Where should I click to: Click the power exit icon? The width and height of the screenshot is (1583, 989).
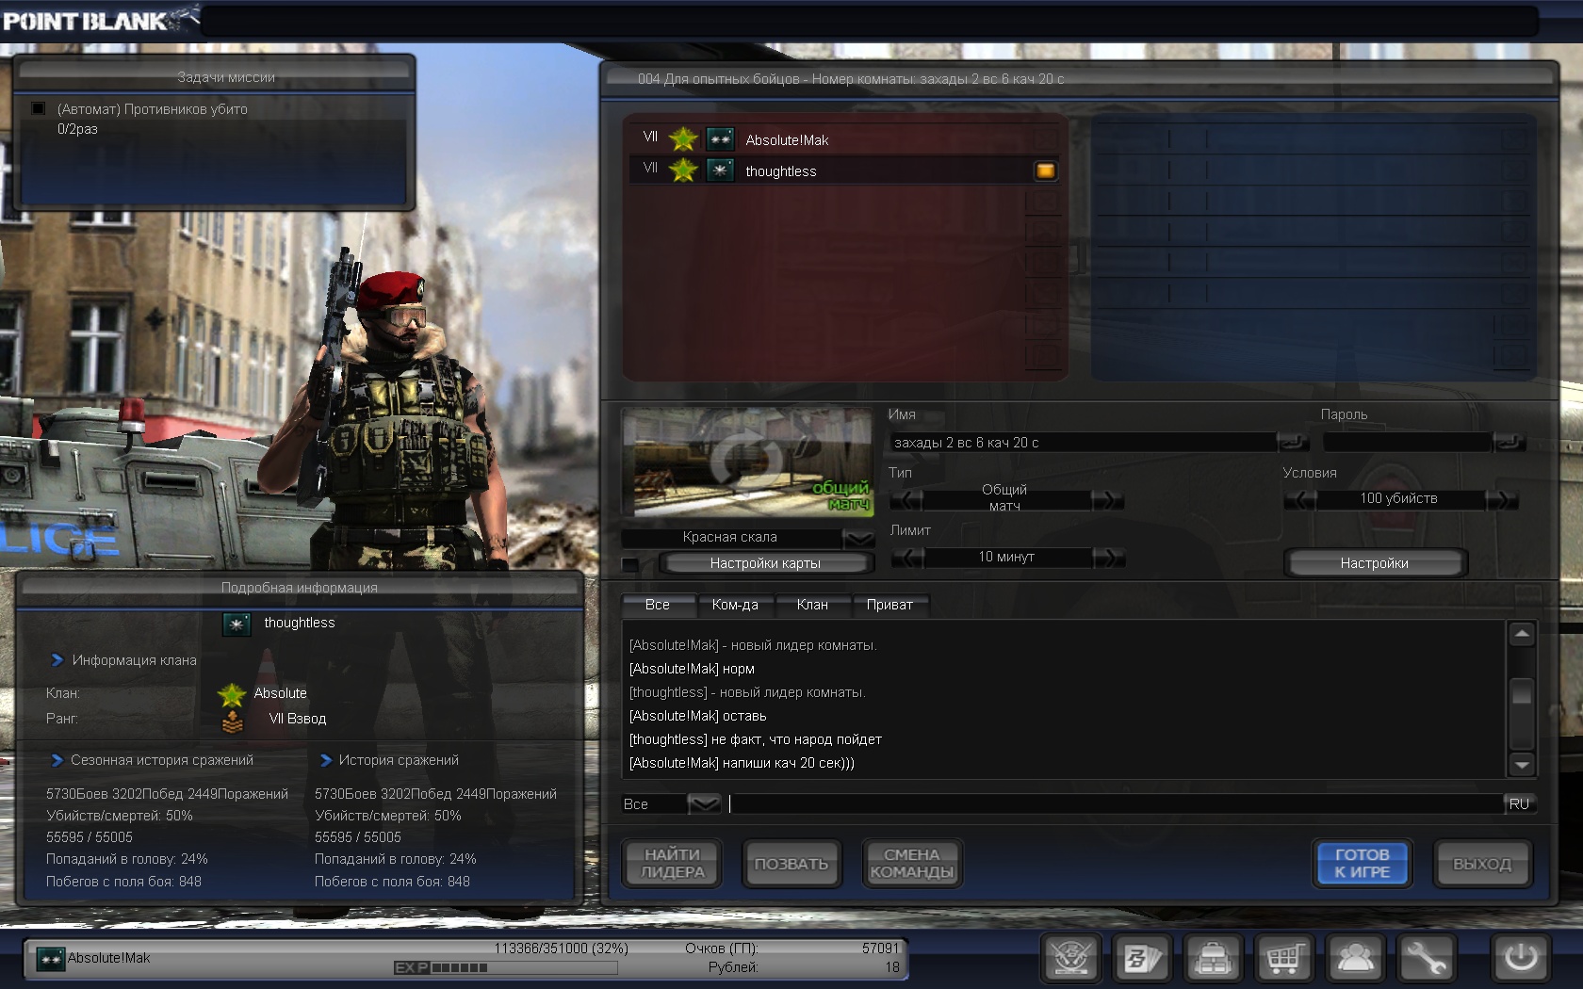1520,959
